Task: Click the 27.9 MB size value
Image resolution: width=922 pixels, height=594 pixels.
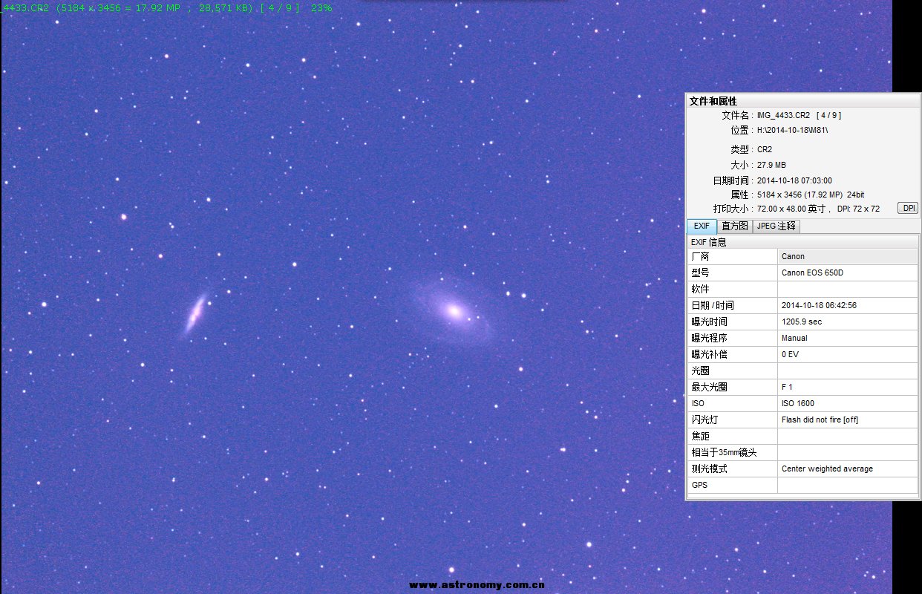Action: (771, 165)
